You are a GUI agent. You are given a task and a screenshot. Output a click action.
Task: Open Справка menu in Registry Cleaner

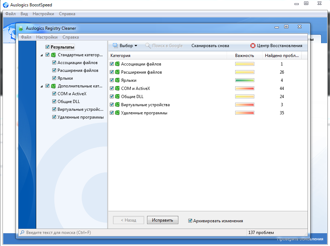pyautogui.click(x=70, y=37)
